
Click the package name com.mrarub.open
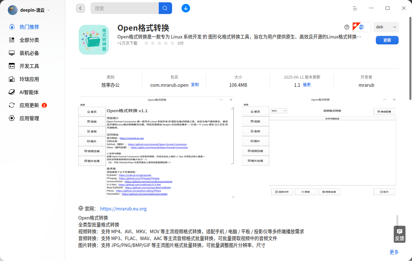click(169, 85)
